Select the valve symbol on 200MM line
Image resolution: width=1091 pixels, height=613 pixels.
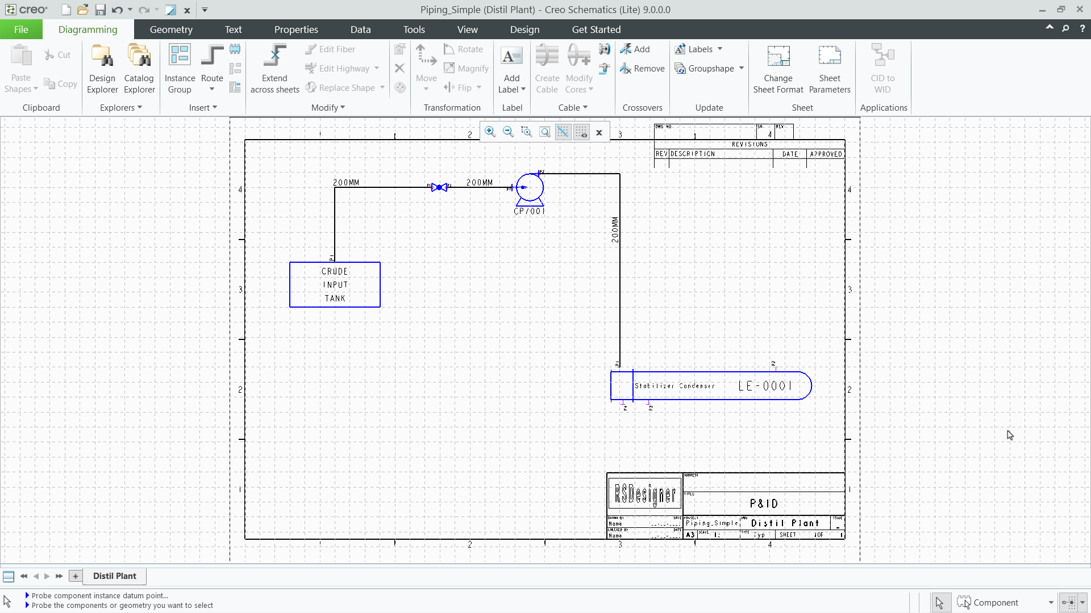point(439,187)
